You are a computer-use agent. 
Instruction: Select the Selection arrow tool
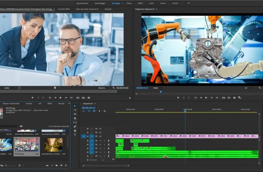point(75,106)
